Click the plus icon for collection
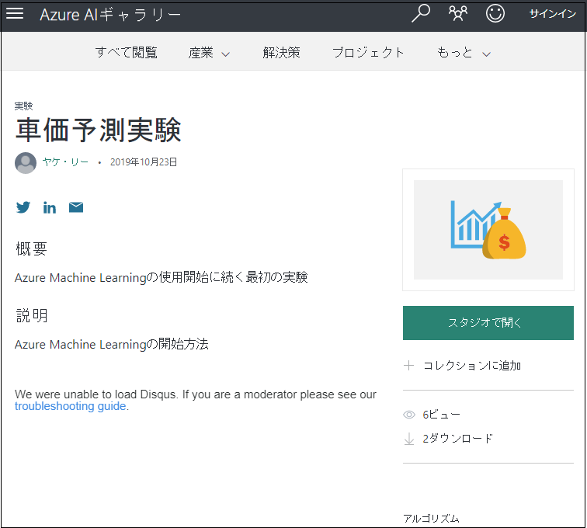 pyautogui.click(x=408, y=365)
